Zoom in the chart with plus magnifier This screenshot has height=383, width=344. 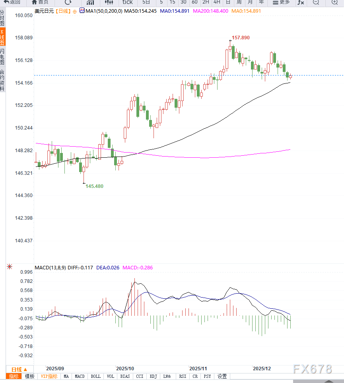click(x=334, y=2)
